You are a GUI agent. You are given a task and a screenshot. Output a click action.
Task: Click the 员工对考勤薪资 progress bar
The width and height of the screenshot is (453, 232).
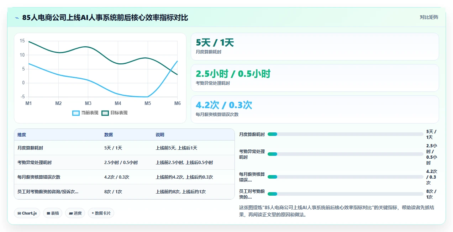345,194
